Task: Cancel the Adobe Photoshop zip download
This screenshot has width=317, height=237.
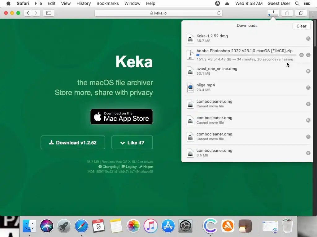Action: pyautogui.click(x=302, y=55)
